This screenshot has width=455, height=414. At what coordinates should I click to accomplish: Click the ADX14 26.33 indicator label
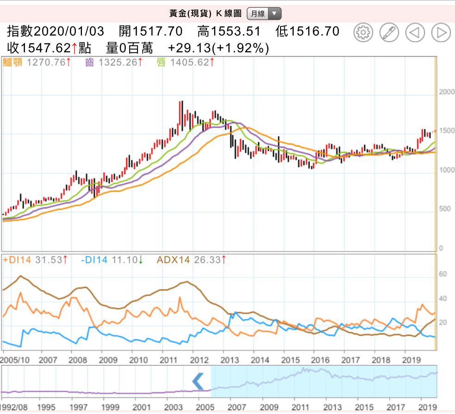tap(192, 260)
